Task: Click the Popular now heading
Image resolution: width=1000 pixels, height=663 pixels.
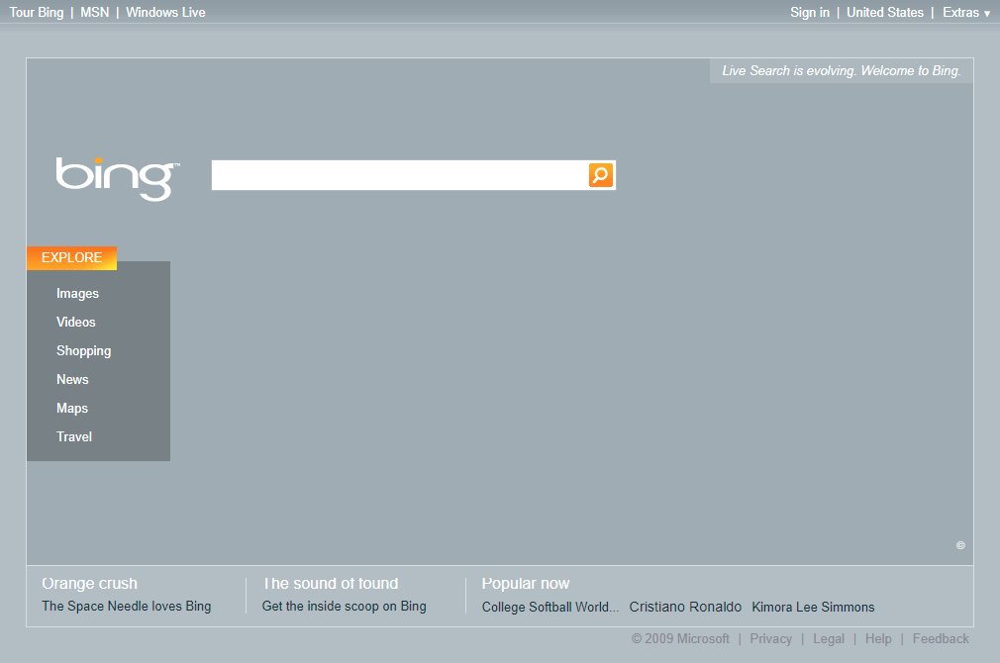Action: [x=526, y=583]
